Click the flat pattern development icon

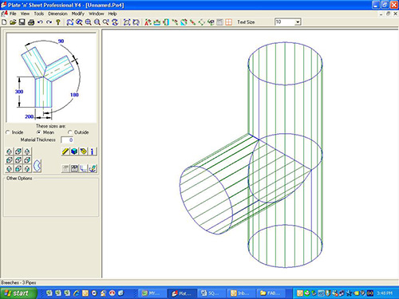[x=38, y=166]
